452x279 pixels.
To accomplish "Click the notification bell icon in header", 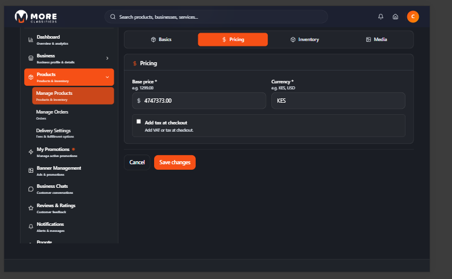I will click(x=380, y=17).
